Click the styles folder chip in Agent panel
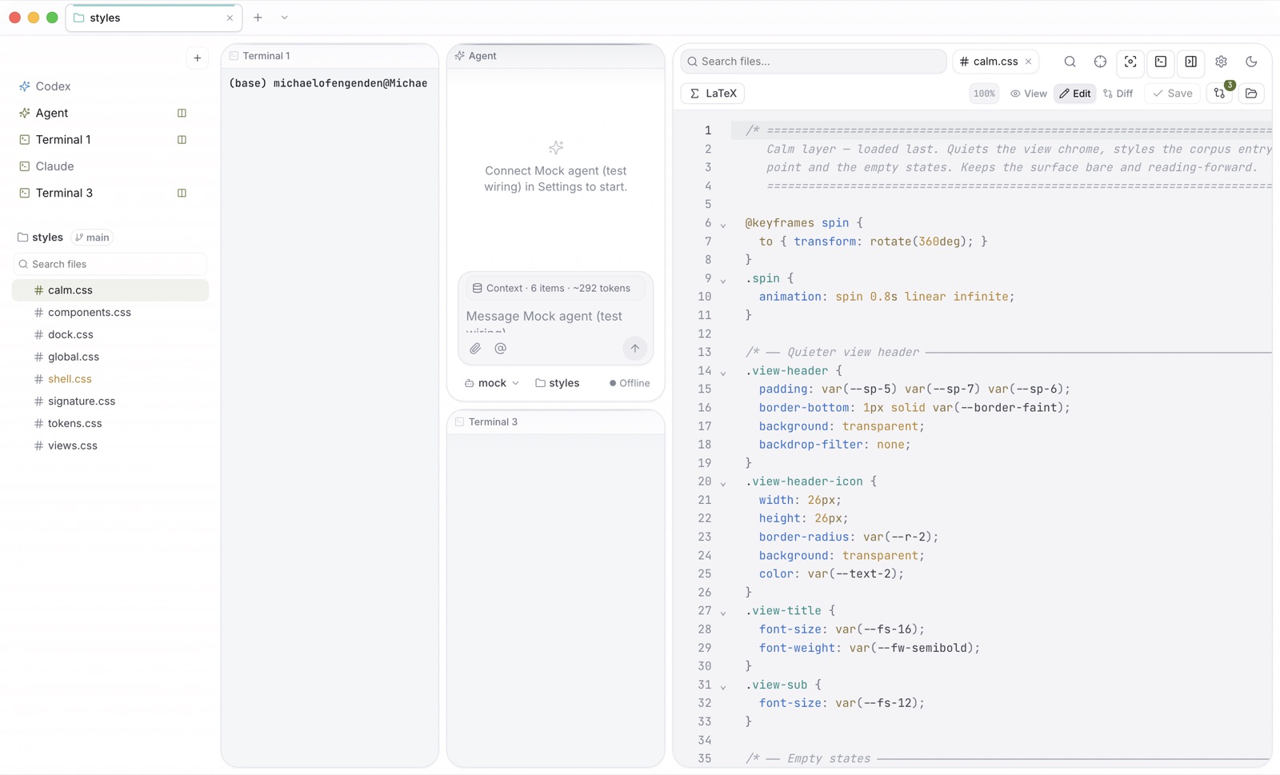The image size is (1280, 775). 558,383
